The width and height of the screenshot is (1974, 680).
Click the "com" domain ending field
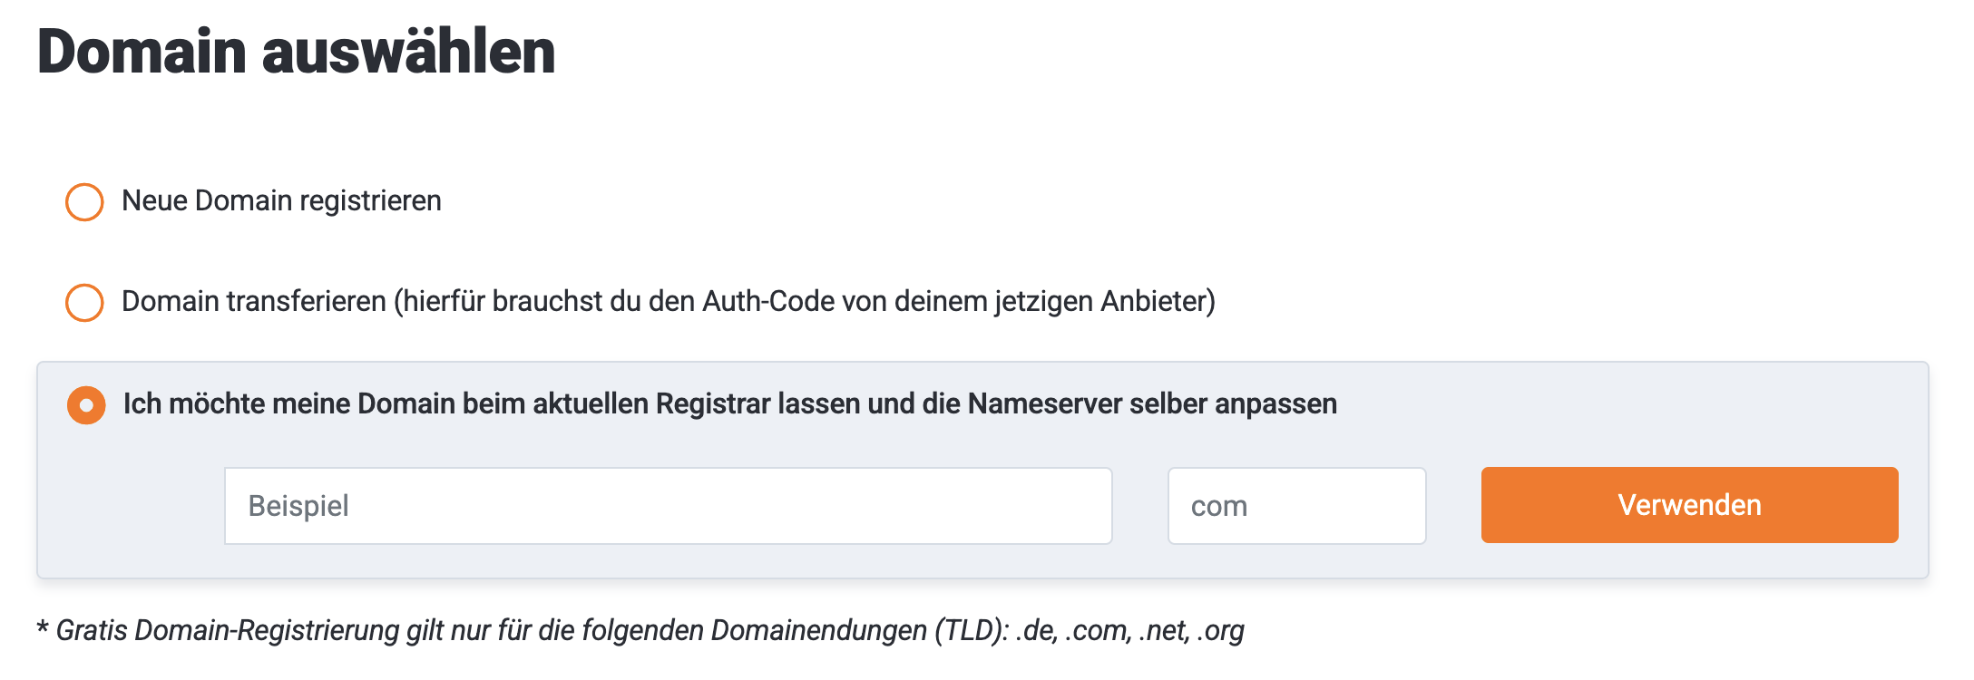(x=1296, y=506)
